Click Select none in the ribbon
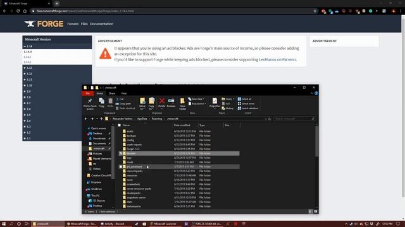Viewport: 405px width, 227px height. [246, 103]
